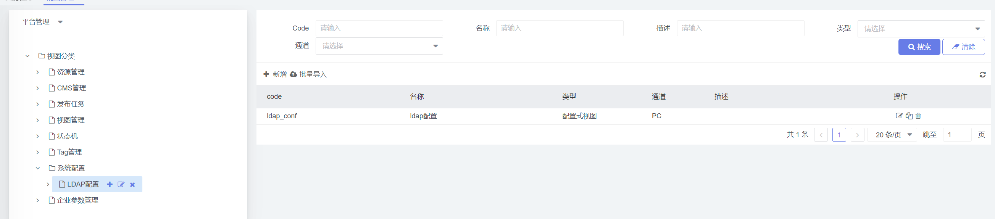Expand the 视图管理 tree node
Image resolution: width=995 pixels, height=219 pixels.
37,120
